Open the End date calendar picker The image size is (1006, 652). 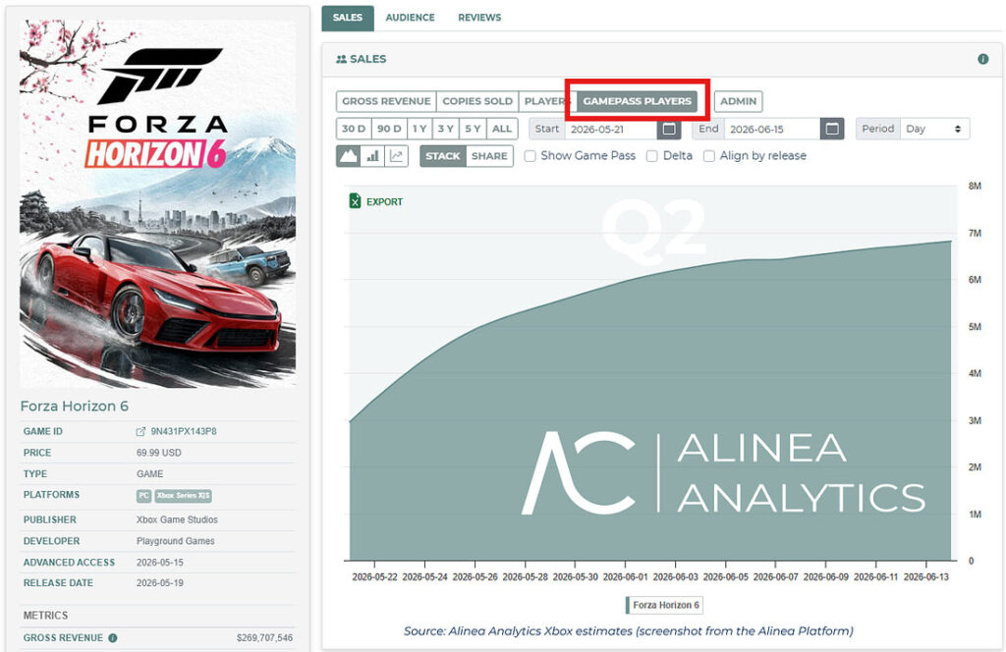(831, 129)
